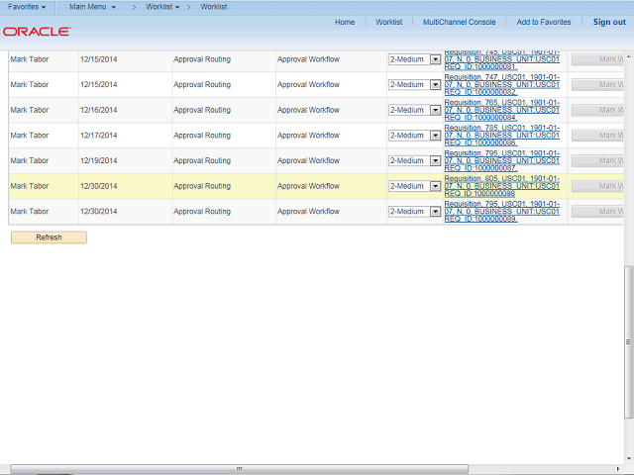Open the Worklist header link
Image resolution: width=634 pixels, height=475 pixels.
click(x=389, y=22)
